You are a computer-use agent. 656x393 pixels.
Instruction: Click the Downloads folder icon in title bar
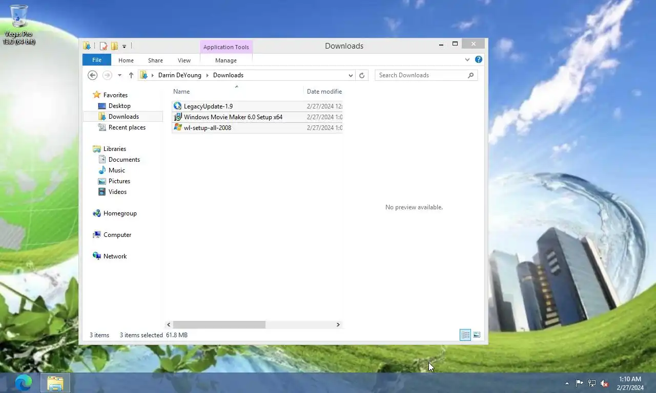[87, 46]
